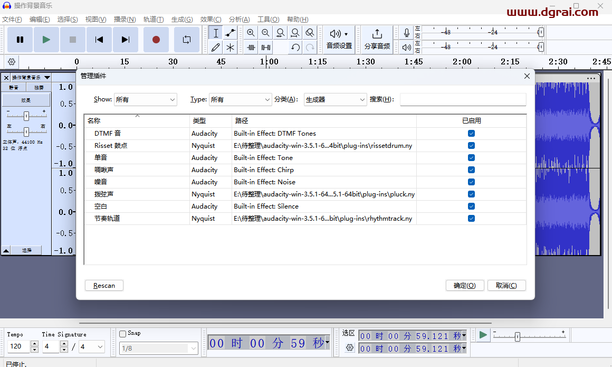Trim audio outside the selection icon
612x367 pixels.
click(251, 48)
